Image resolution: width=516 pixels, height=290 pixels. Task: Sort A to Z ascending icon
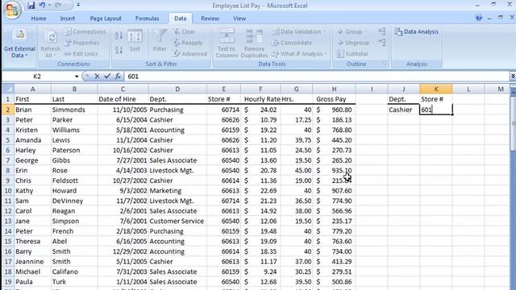(x=119, y=35)
